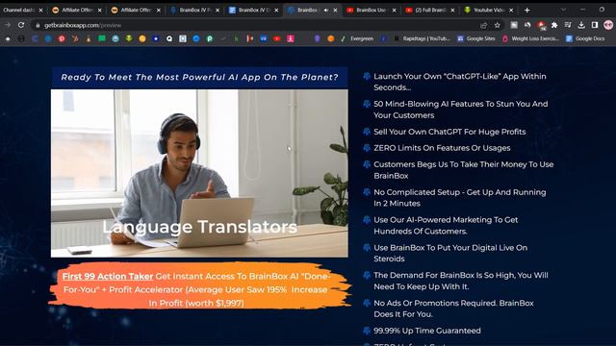616x346 pixels.
Task: Open the white Q circle bookmark icon
Action: pos(169,38)
